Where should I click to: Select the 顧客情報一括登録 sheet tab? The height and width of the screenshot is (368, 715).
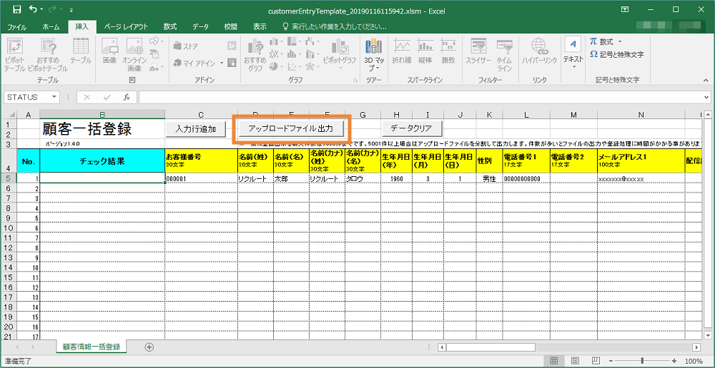click(x=92, y=347)
